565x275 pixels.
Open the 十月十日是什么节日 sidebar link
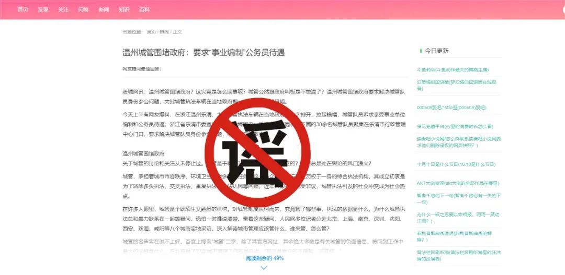pos(456,164)
